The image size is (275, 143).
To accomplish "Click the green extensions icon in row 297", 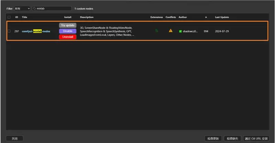I will click(157, 31).
